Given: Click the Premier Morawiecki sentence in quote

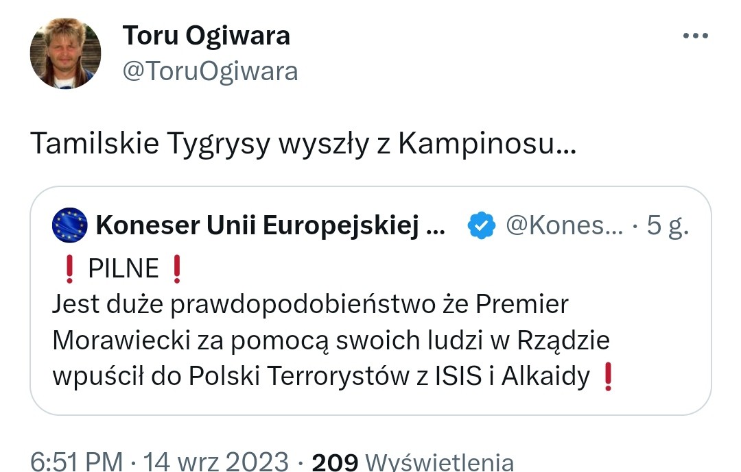Looking at the screenshot, I should coord(331,340).
